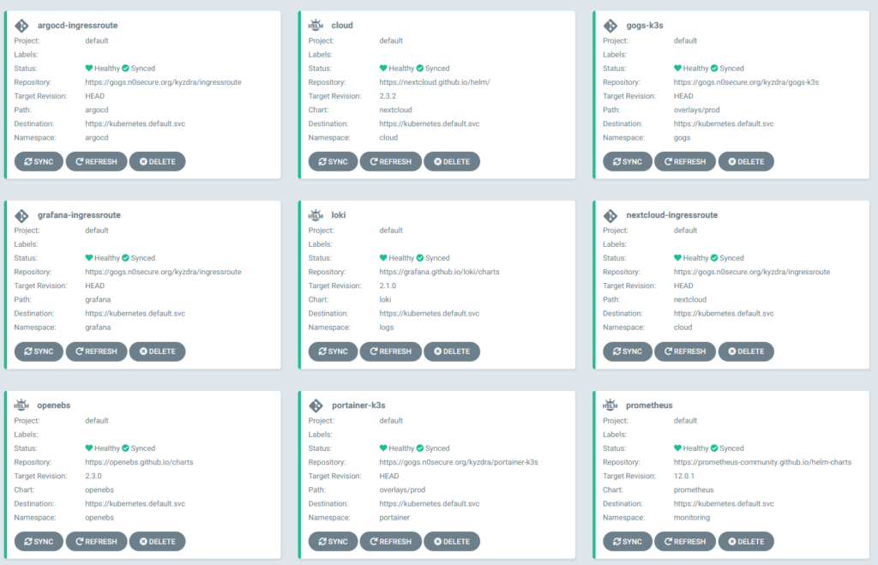Screen dimensions: 878x565
Task: Click the Synced check icon on cloud card
Action: [x=420, y=69]
